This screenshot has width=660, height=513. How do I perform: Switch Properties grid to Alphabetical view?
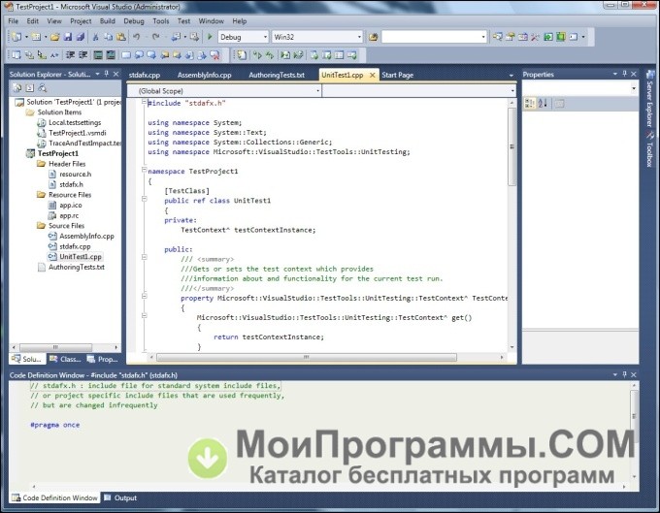click(x=543, y=103)
